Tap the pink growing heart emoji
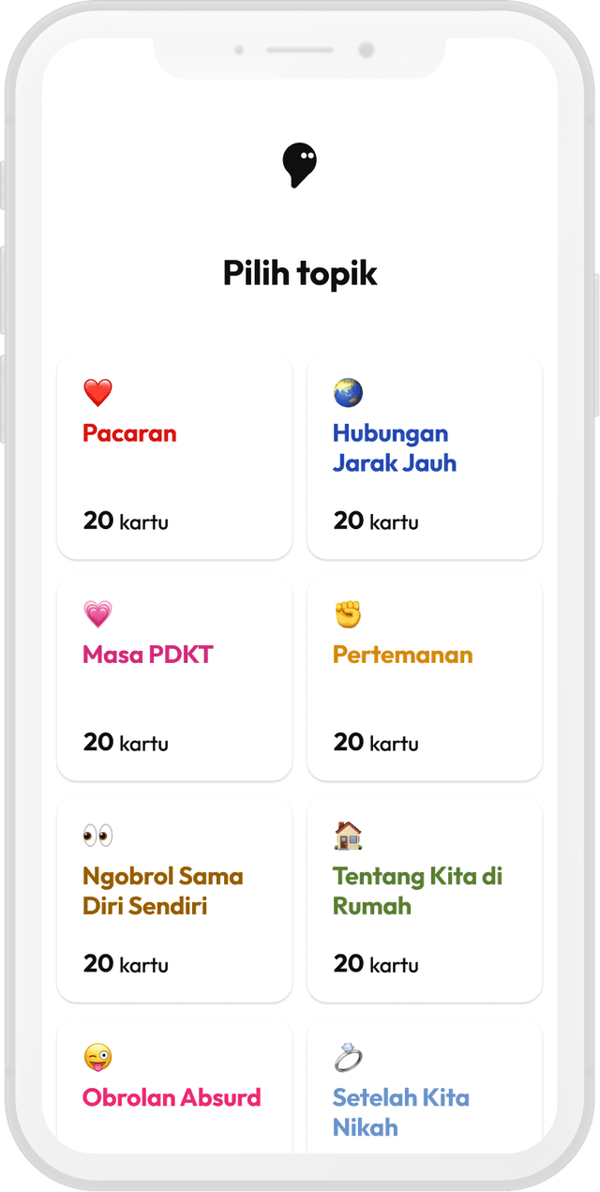The image size is (600, 1192). [97, 614]
